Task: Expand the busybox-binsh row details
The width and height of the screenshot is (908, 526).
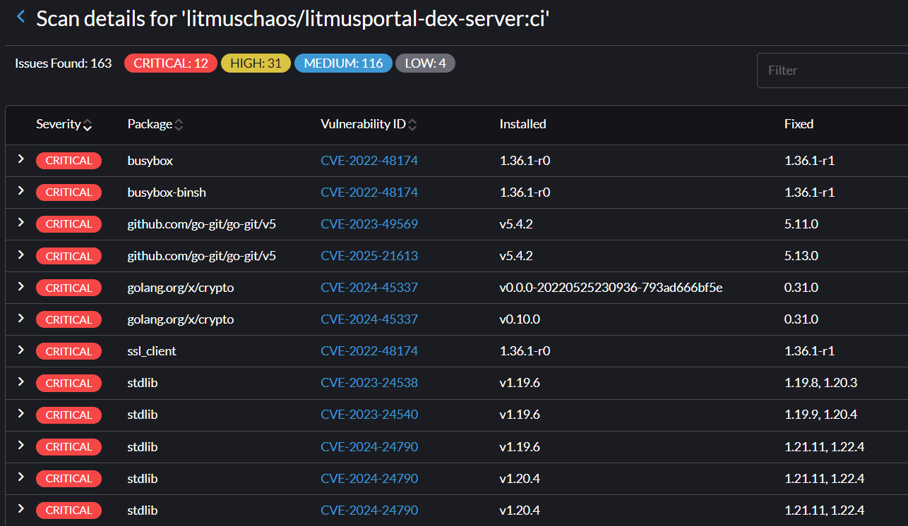Action: point(20,192)
